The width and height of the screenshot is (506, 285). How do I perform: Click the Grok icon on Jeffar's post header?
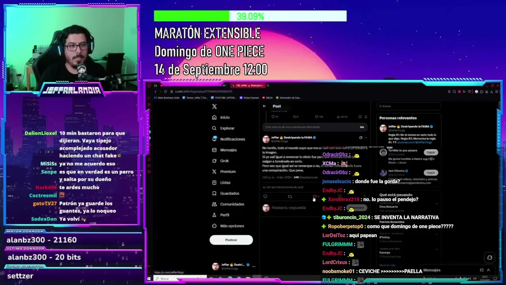pyautogui.click(x=361, y=138)
